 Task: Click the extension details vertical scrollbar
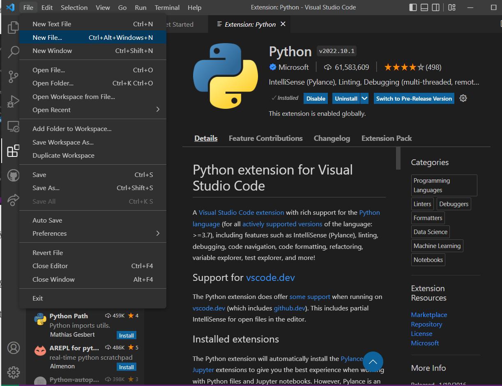(x=398, y=159)
